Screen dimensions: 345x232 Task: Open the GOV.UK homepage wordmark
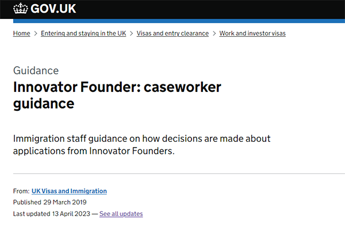(x=53, y=9)
